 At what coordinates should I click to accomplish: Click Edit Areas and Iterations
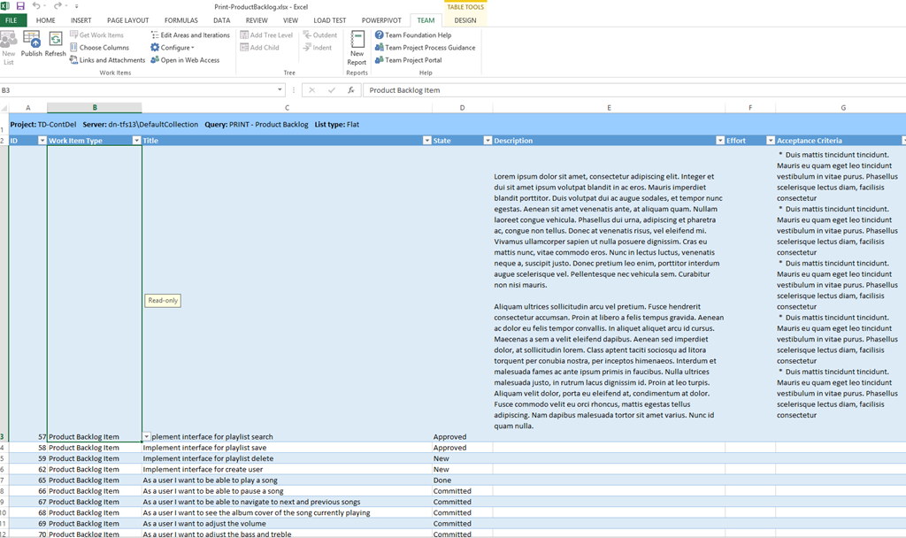coord(195,35)
